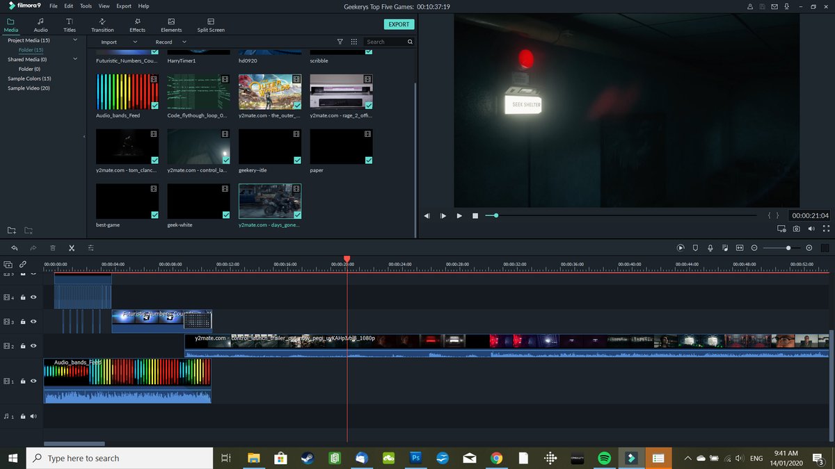Screen dimensions: 835x469
Task: Lock video track 4
Action: point(23,297)
